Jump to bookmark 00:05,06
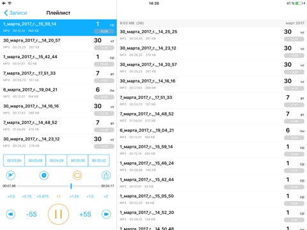 pos(77,160)
